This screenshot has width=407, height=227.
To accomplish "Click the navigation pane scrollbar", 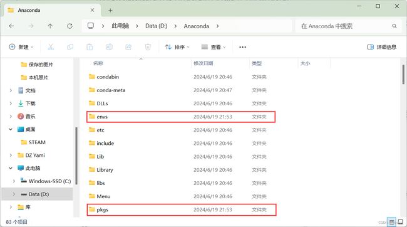I will (x=76, y=156).
